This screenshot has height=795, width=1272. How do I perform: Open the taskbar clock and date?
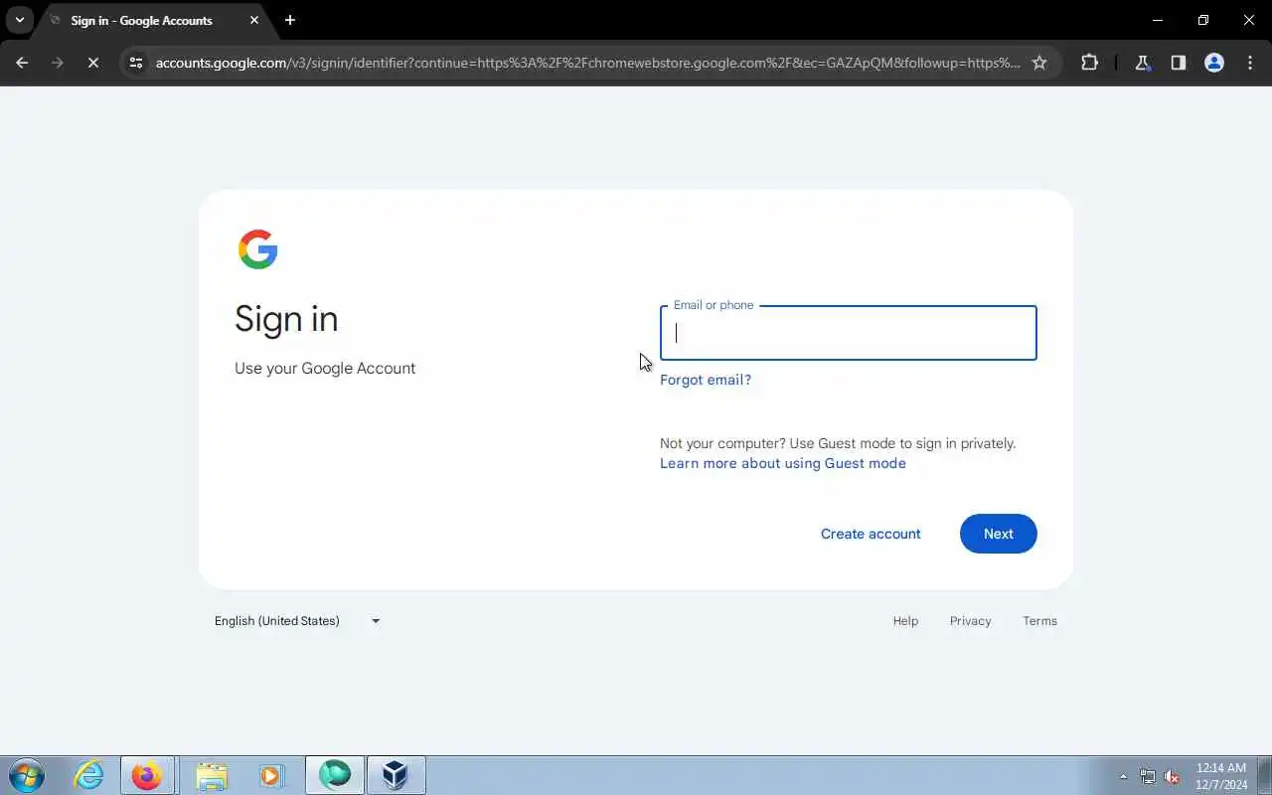coord(1221,776)
